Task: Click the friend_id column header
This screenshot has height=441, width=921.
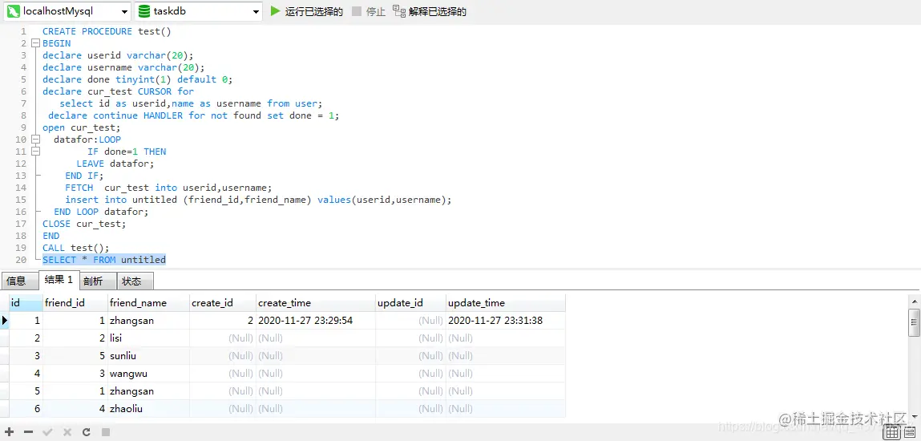Action: (75, 303)
